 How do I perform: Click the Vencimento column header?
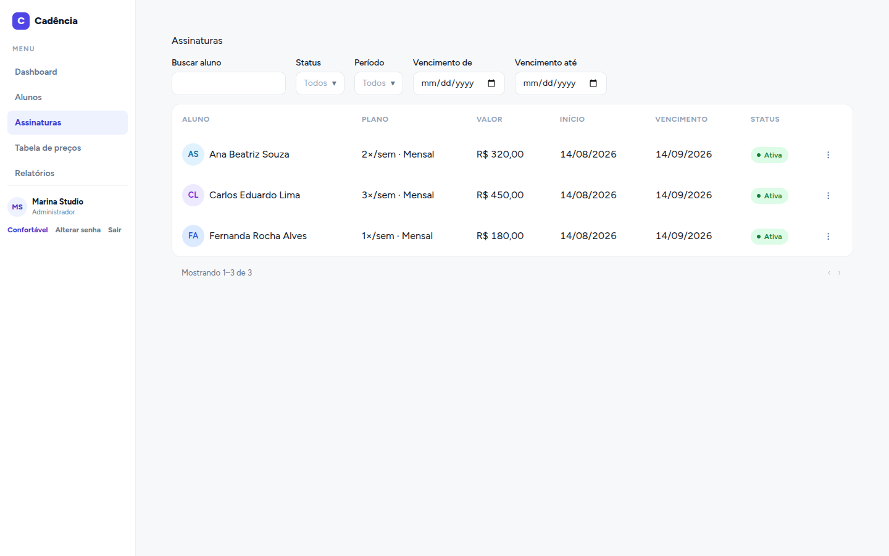pyautogui.click(x=682, y=119)
